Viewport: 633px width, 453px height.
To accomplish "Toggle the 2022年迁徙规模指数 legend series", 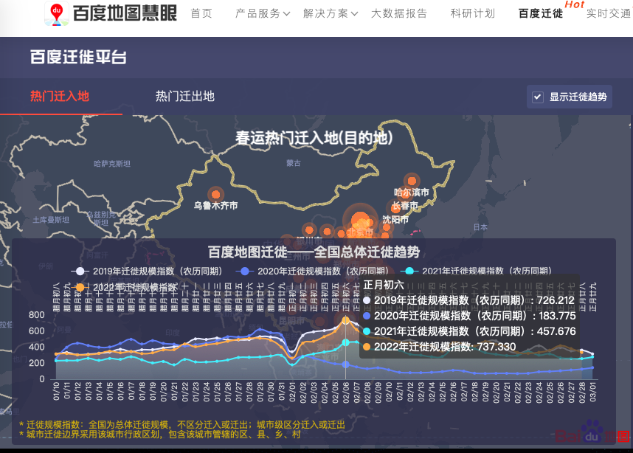I will [124, 288].
